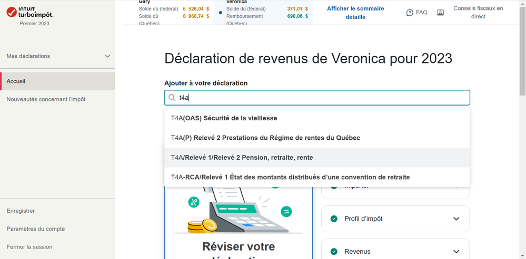Image resolution: width=526 pixels, height=259 pixels.
Task: Open Nouveautés concernant l'impôt
Action: tap(46, 99)
